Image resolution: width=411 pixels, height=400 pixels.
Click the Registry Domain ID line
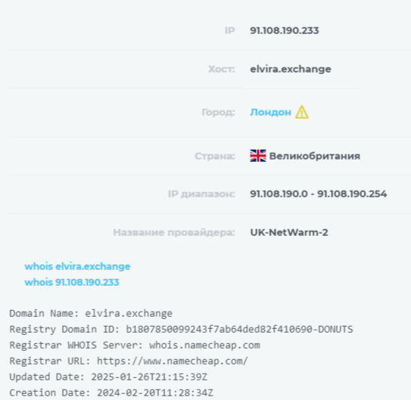pyautogui.click(x=181, y=330)
